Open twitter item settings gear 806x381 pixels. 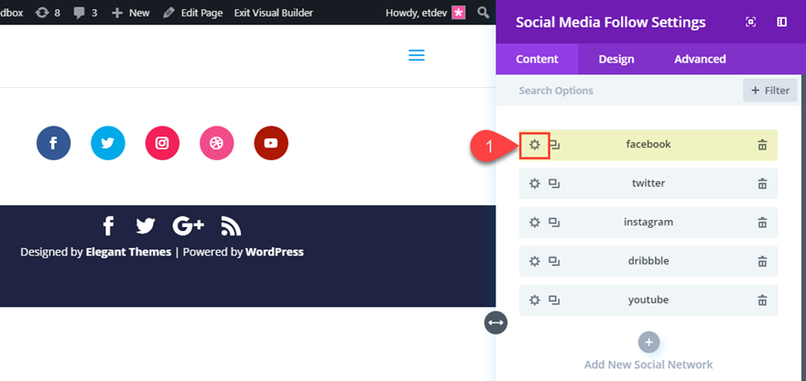tap(535, 183)
